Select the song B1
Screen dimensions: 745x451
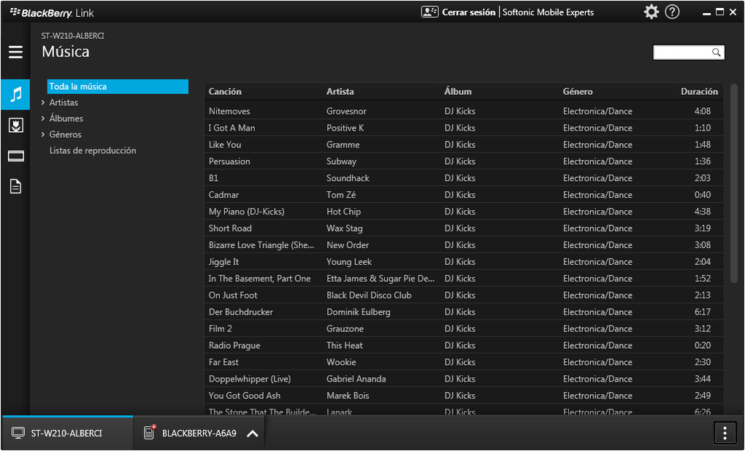tap(213, 178)
